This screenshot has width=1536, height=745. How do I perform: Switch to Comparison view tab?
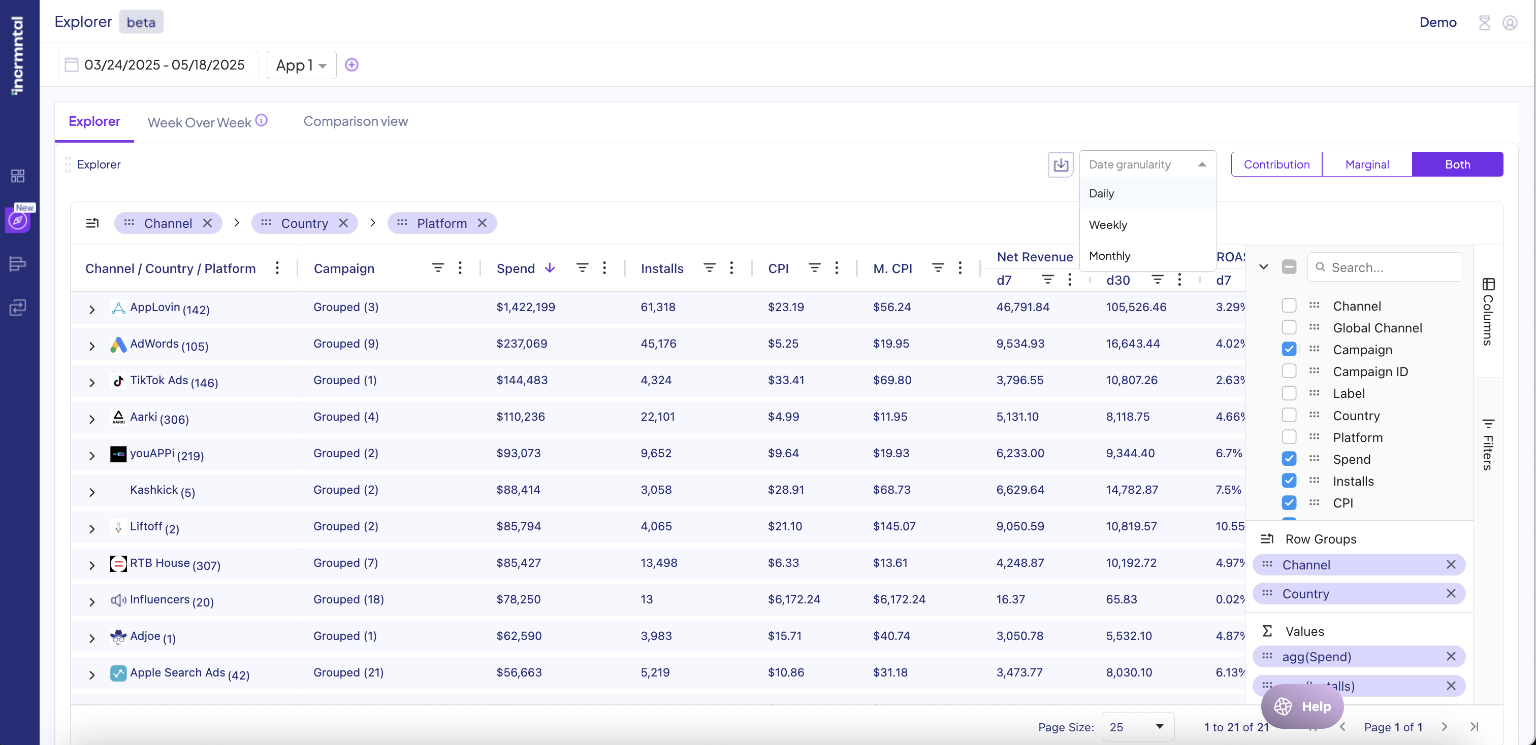pos(356,121)
